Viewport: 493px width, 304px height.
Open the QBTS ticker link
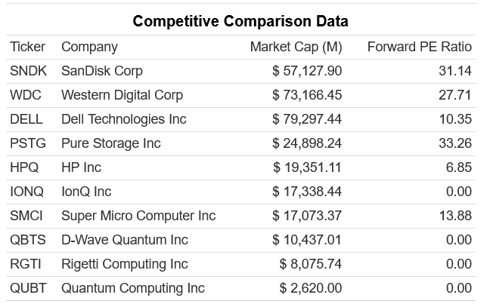28,240
